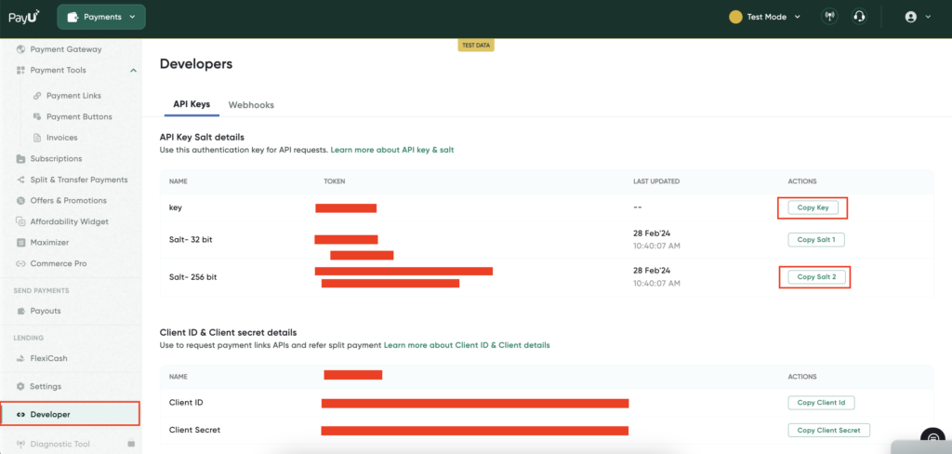This screenshot has height=454, width=952.
Task: Click the Payment Tools grid icon
Action: pyautogui.click(x=20, y=71)
